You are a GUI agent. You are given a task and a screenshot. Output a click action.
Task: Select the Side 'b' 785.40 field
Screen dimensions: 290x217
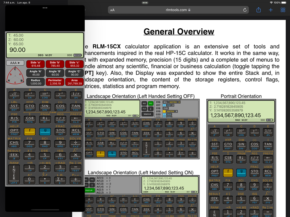coord(55,64)
